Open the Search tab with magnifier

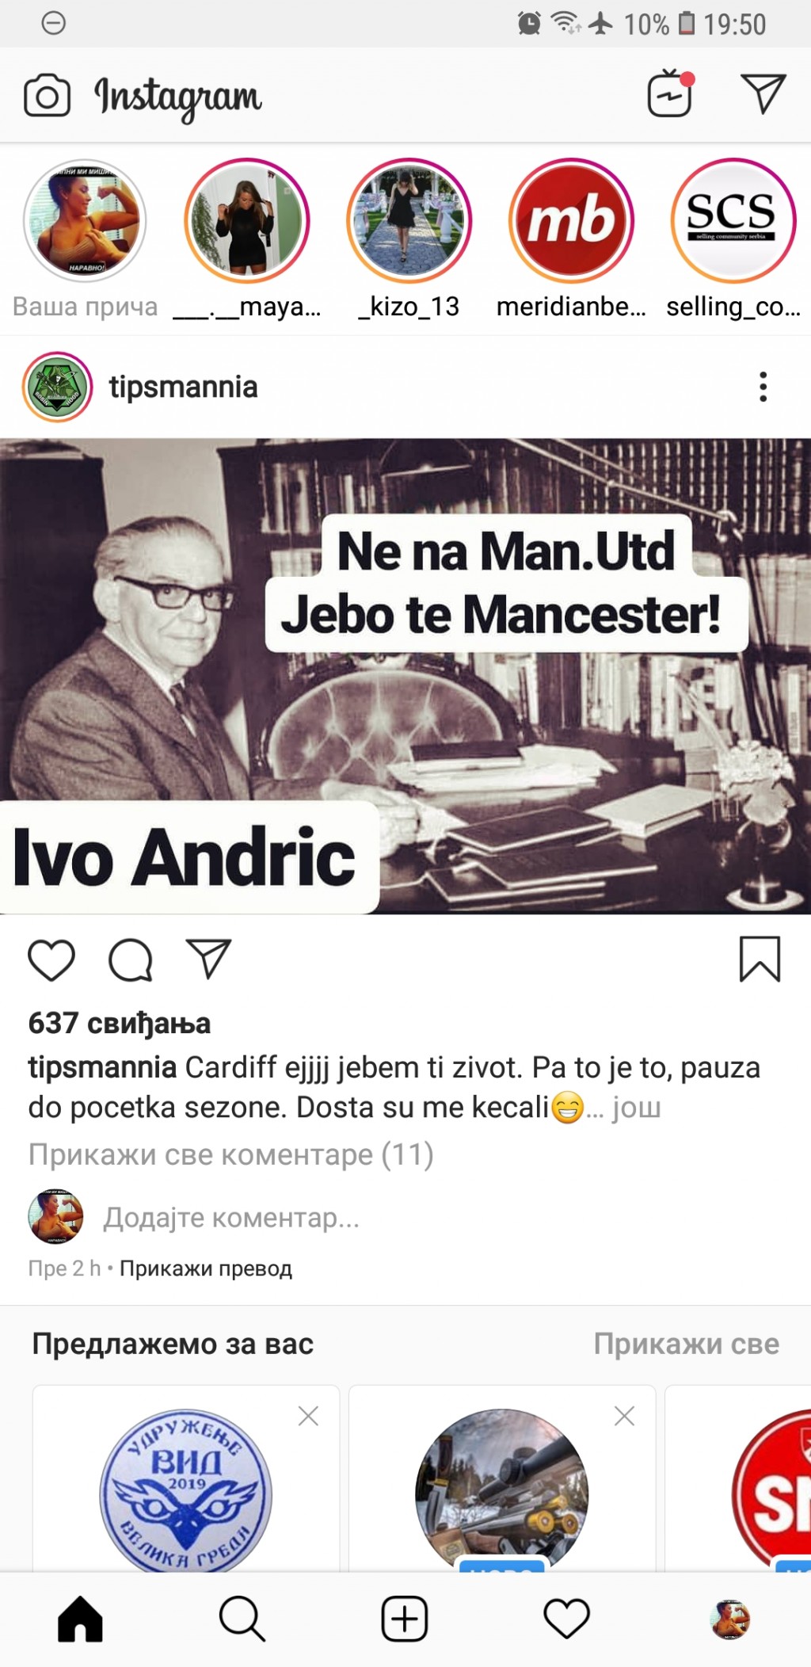242,1619
